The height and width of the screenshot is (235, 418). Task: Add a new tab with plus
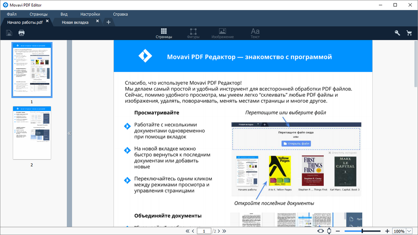pos(109,22)
